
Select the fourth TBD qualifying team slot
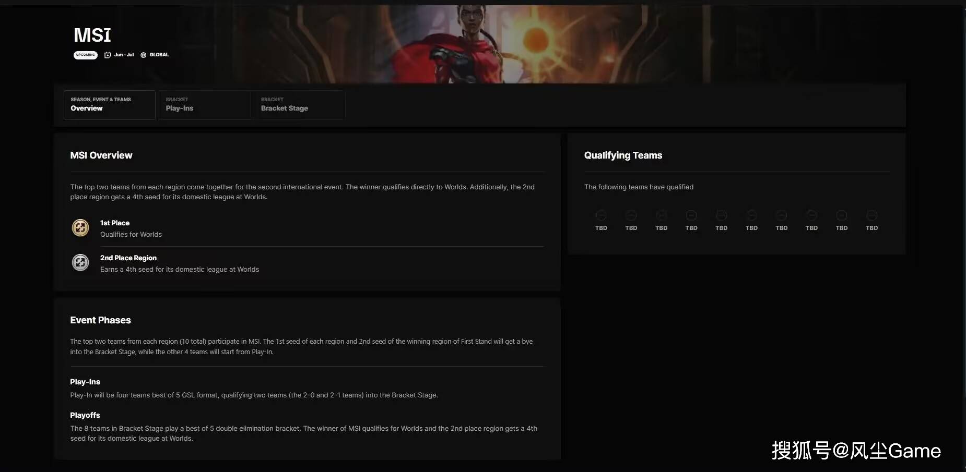pyautogui.click(x=691, y=220)
